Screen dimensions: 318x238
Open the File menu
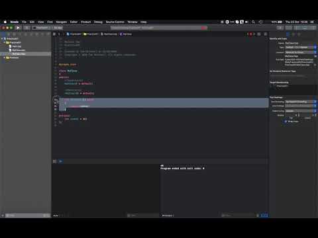24,22
